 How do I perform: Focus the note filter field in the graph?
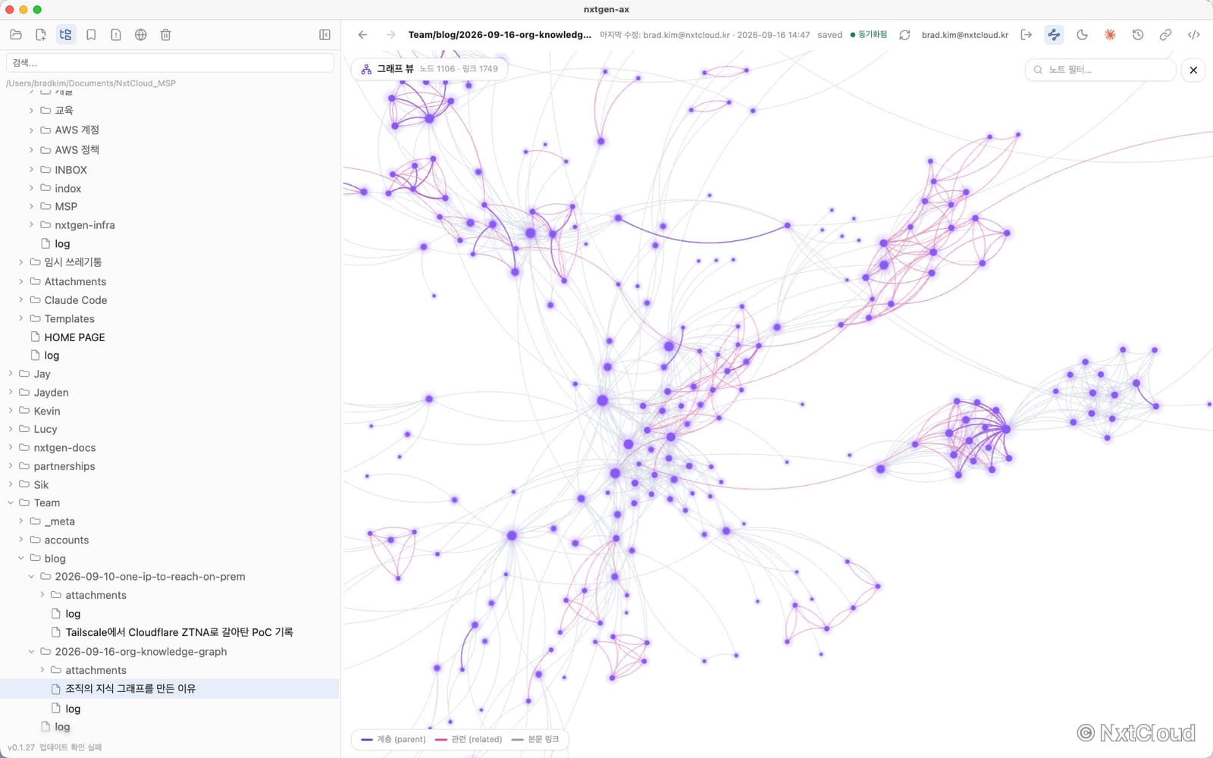point(1100,70)
